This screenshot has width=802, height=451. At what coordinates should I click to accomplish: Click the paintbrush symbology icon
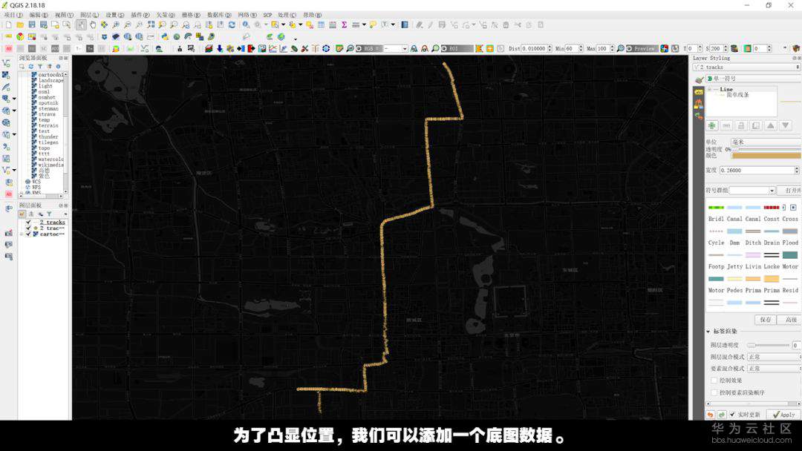(699, 79)
